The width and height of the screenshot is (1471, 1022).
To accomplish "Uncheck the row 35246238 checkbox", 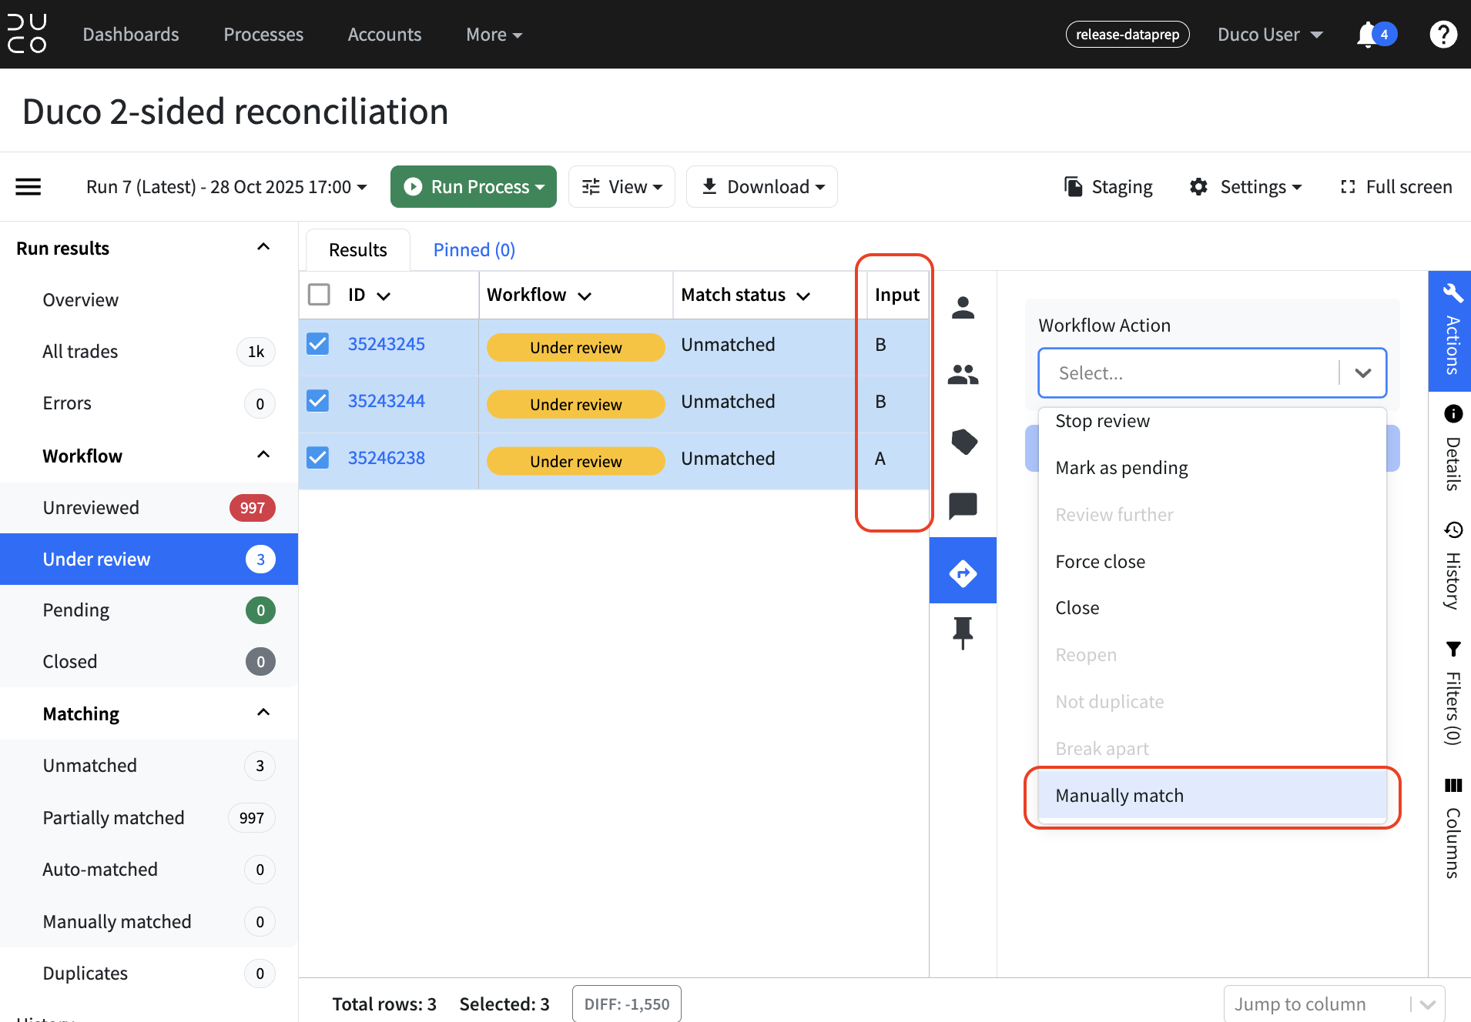I will point(318,458).
